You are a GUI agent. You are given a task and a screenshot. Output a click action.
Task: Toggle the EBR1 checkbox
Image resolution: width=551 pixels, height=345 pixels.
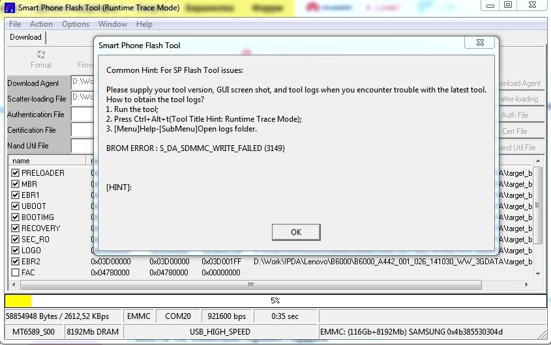click(x=15, y=195)
